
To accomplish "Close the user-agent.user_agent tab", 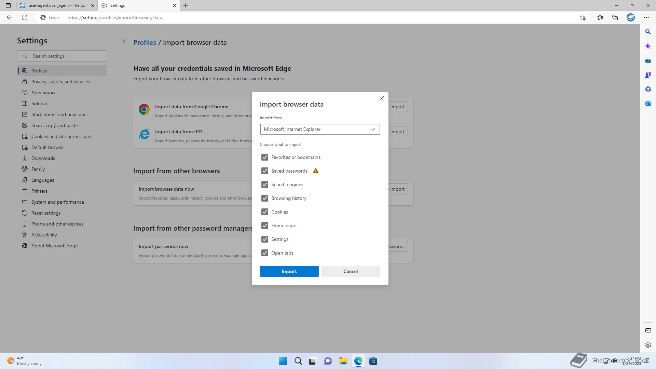I will (93, 5).
